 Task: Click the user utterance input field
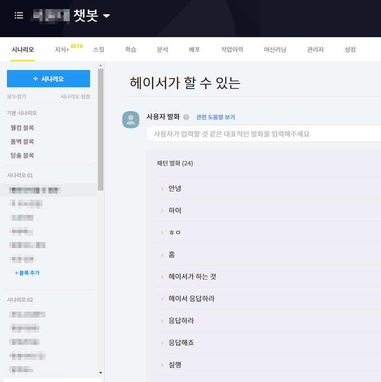(264, 134)
